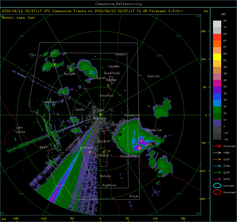Click the dBZ scale heading
Viewport: 237px width, 222px height.
[x=223, y=14]
